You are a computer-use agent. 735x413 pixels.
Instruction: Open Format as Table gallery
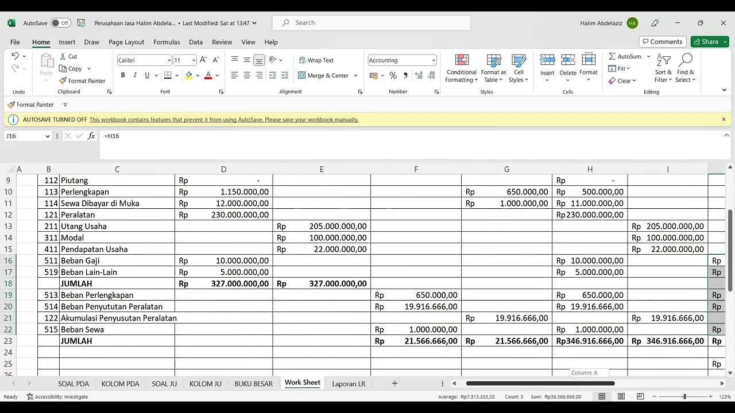point(493,68)
